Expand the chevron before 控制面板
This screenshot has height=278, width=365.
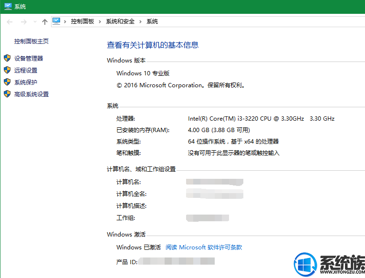click(x=65, y=21)
